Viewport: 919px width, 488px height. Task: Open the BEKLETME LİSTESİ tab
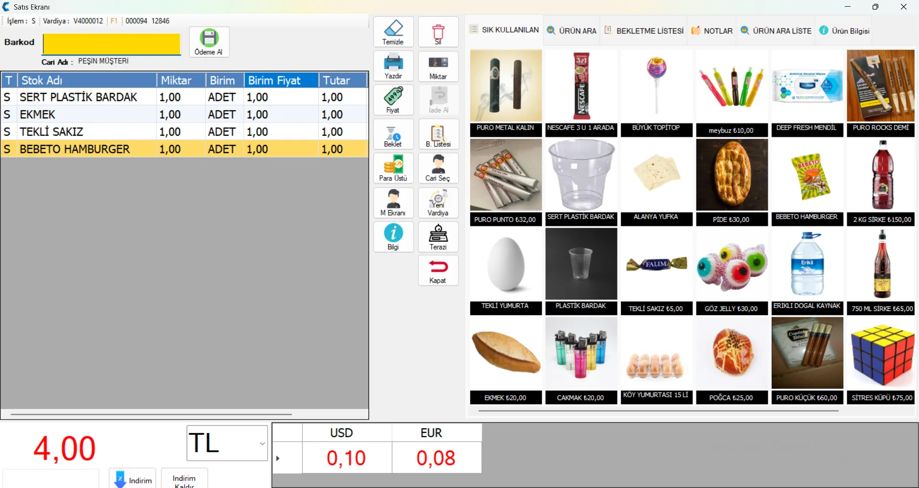(644, 31)
